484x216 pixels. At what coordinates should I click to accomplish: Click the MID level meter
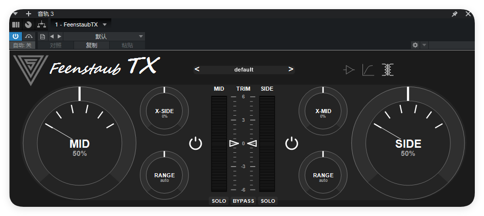click(219, 144)
